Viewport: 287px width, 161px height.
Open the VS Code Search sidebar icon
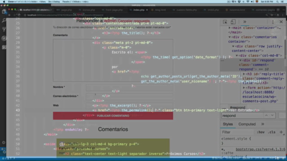pyautogui.click(x=4, y=20)
